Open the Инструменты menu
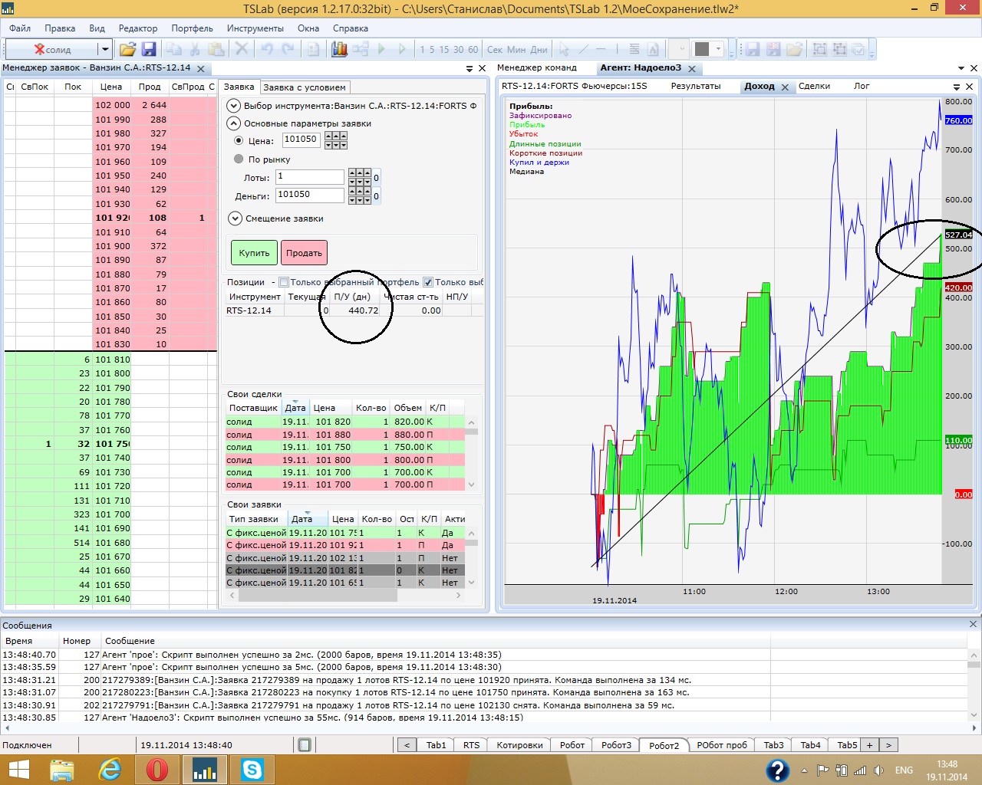982x785 pixels. point(255,28)
